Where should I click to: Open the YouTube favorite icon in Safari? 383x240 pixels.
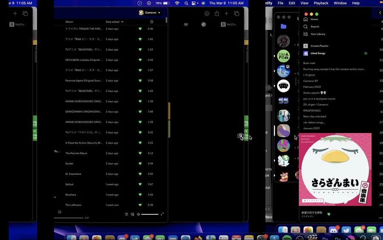coord(186,24)
